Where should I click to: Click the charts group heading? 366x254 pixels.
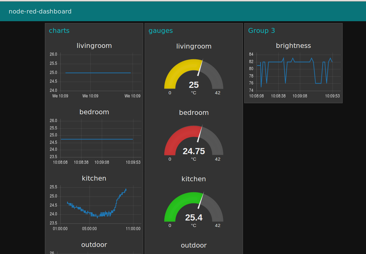tap(59, 31)
